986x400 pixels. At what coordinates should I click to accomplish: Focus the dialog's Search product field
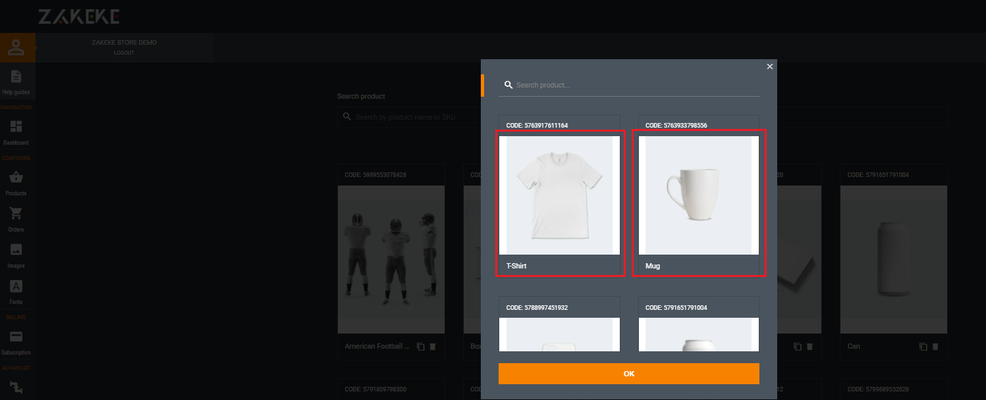pyautogui.click(x=629, y=85)
